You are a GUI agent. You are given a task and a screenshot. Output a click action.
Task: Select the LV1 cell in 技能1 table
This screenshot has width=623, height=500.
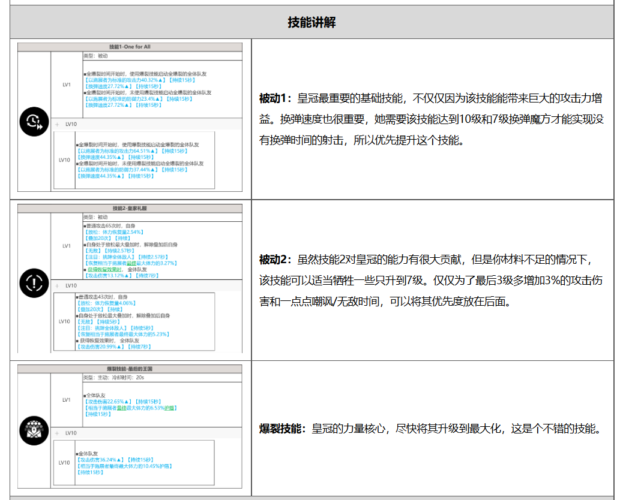pos(67,85)
